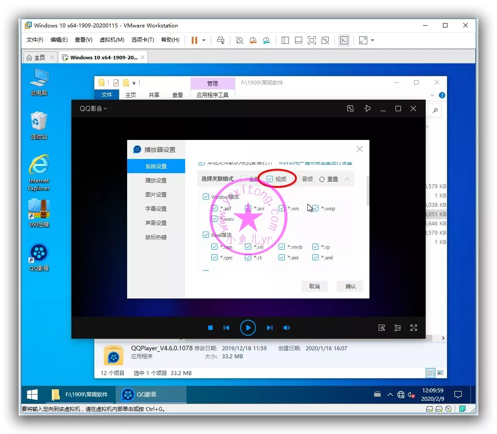
Task: Skip to the next track icon
Action: [269, 328]
